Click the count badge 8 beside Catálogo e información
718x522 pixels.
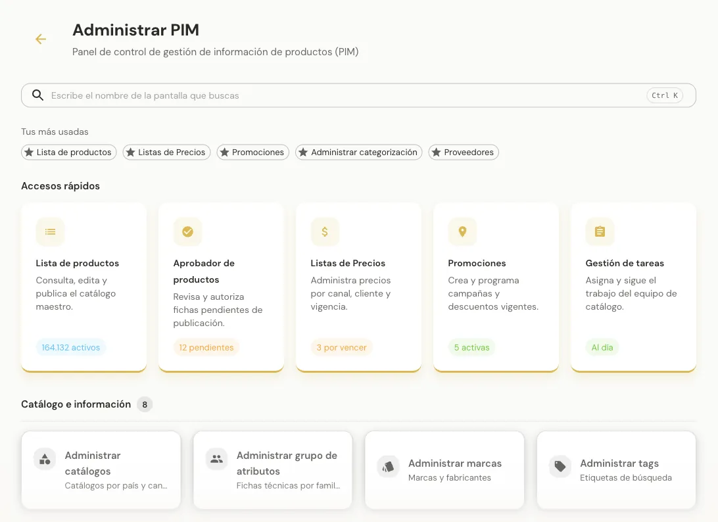pyautogui.click(x=145, y=404)
